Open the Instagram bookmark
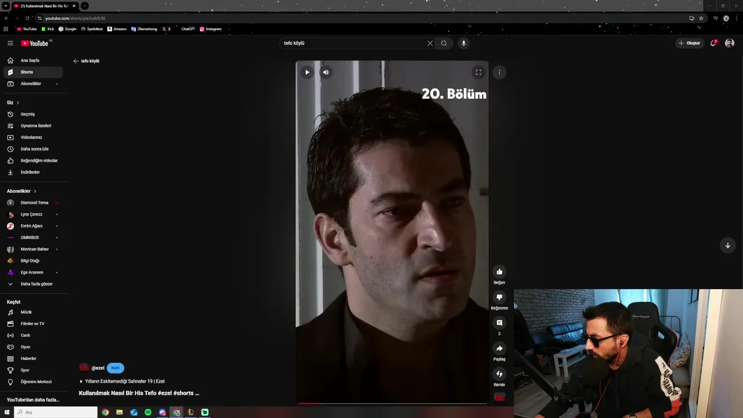 click(211, 29)
